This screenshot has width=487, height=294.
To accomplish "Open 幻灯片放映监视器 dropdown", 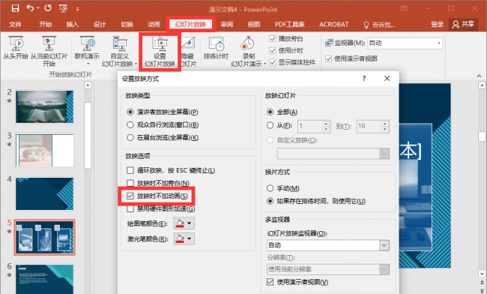I will [328, 245].
